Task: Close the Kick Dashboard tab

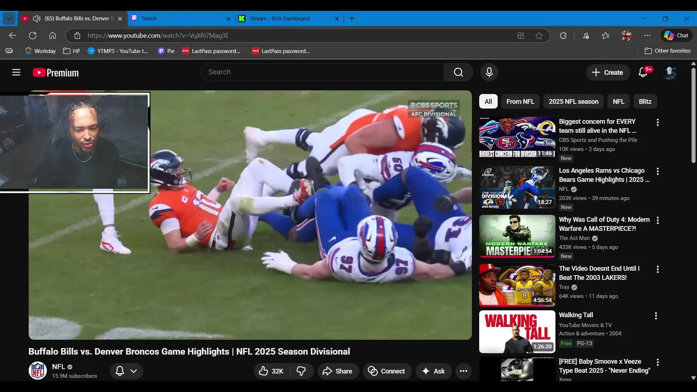Action: [337, 19]
